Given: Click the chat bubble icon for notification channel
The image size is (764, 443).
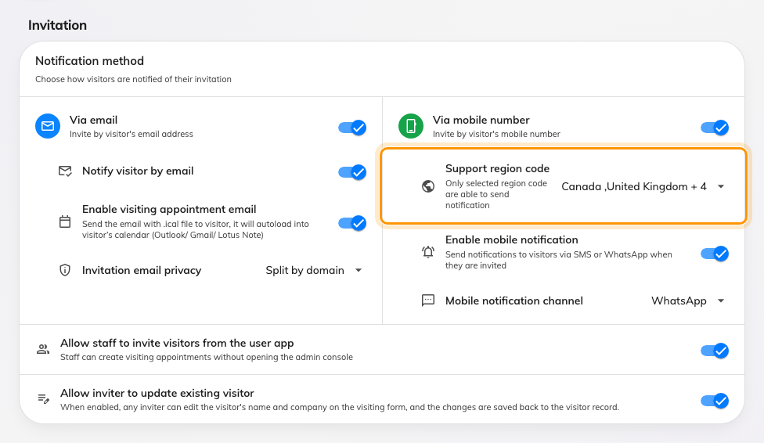Looking at the screenshot, I should [428, 301].
